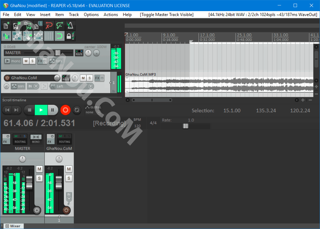Solo GhaNou.CoM track in track panel
Image resolution: width=320 pixels, height=229 pixels.
[x=90, y=78]
